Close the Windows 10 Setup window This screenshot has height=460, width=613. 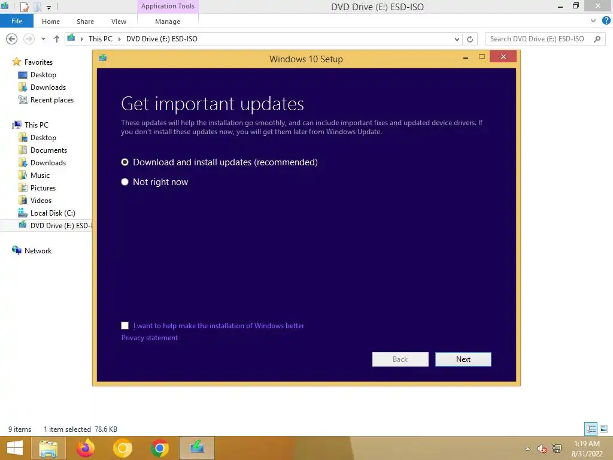[503, 57]
